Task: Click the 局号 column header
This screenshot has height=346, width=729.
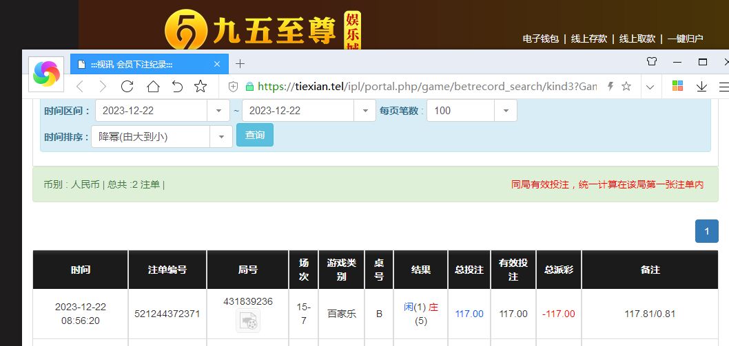Action: tap(248, 270)
